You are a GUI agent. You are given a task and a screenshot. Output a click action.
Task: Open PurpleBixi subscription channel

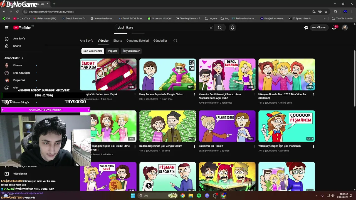coord(21,80)
